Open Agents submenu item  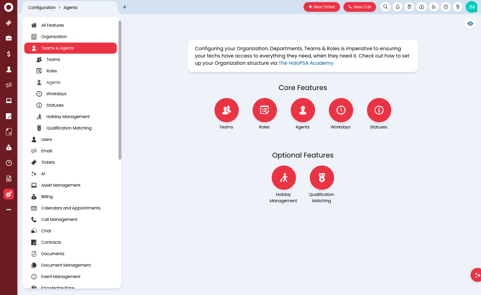[70, 82]
